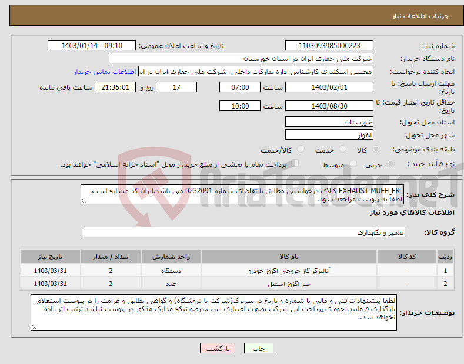
Task: Click the delivery province field خوزستان
Action: click(x=329, y=122)
